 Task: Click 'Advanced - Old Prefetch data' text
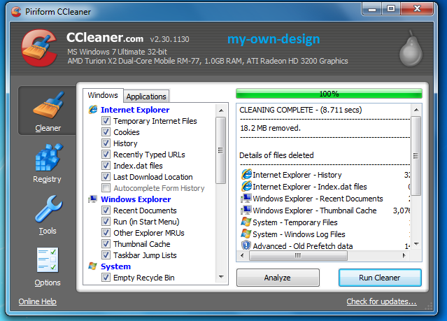pyautogui.click(x=303, y=246)
